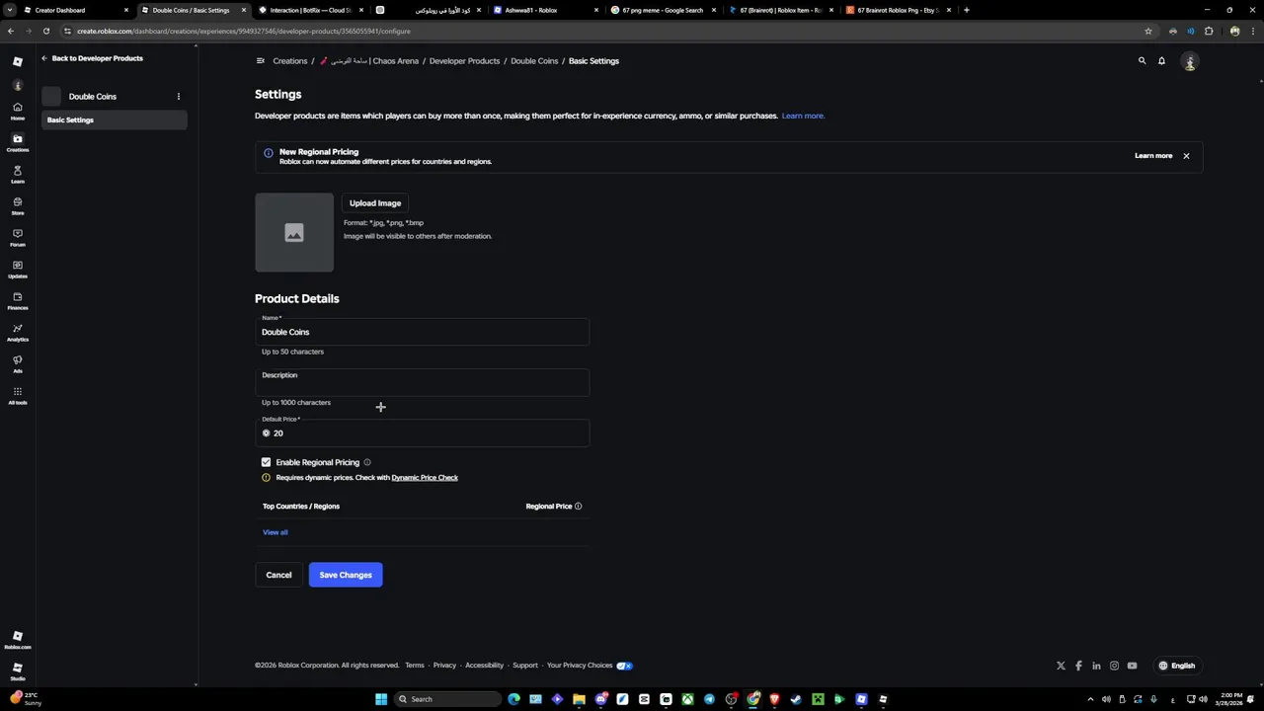Click Chaos Arena in the breadcrumb

point(369,61)
